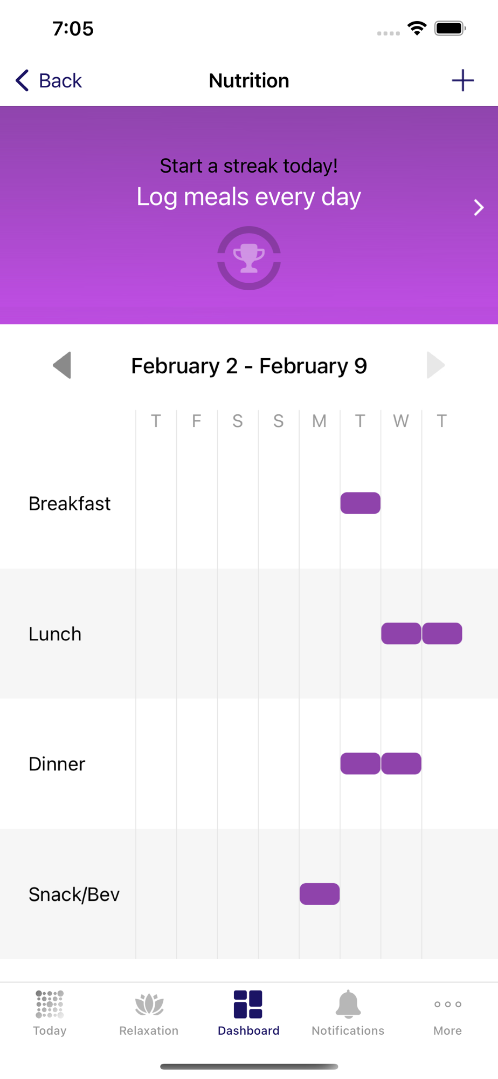Screen dimensions: 498x1079
Task: Open the More menu dots
Action: (x=447, y=1005)
